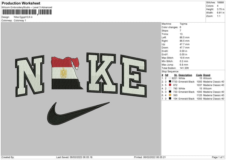226x160 pixels.
Task: Click the white swatch in the 780-stitch White row
Action: click(x=170, y=88)
